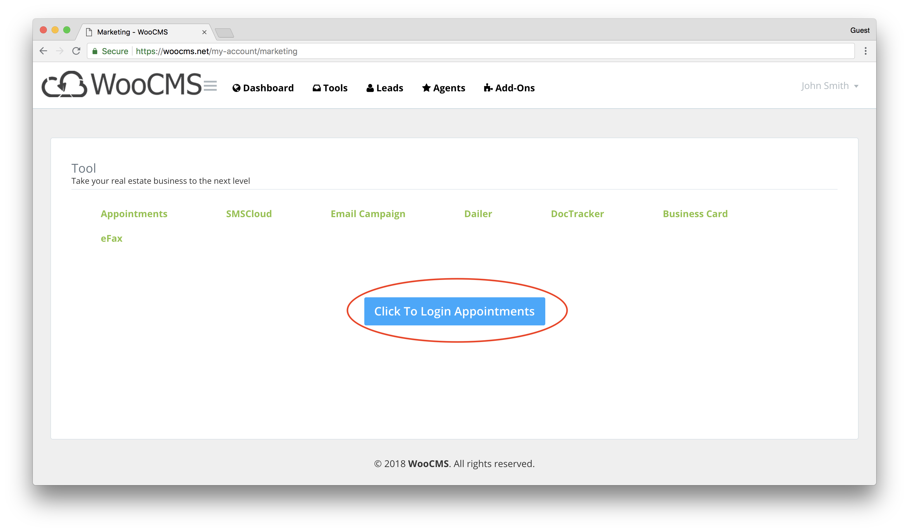This screenshot has height=532, width=909.
Task: Open a new browser tab
Action: [x=224, y=33]
